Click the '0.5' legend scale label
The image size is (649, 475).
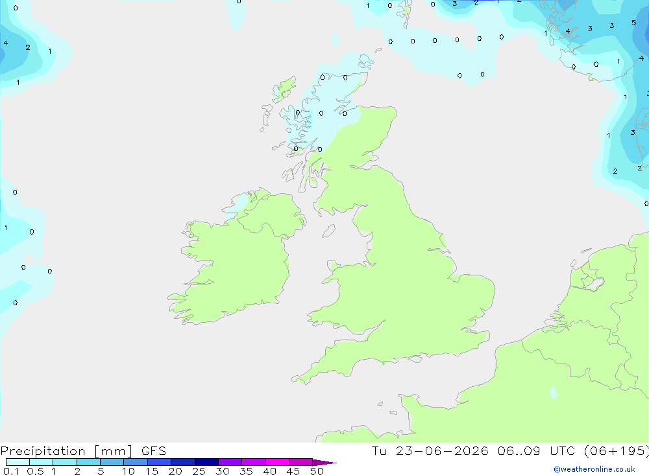[35, 471]
